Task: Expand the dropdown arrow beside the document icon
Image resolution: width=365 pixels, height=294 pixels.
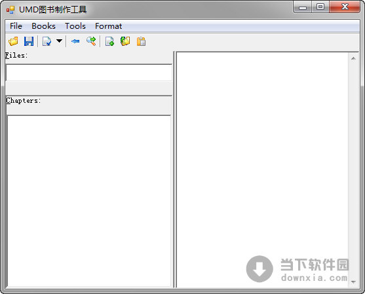Action: pos(60,41)
